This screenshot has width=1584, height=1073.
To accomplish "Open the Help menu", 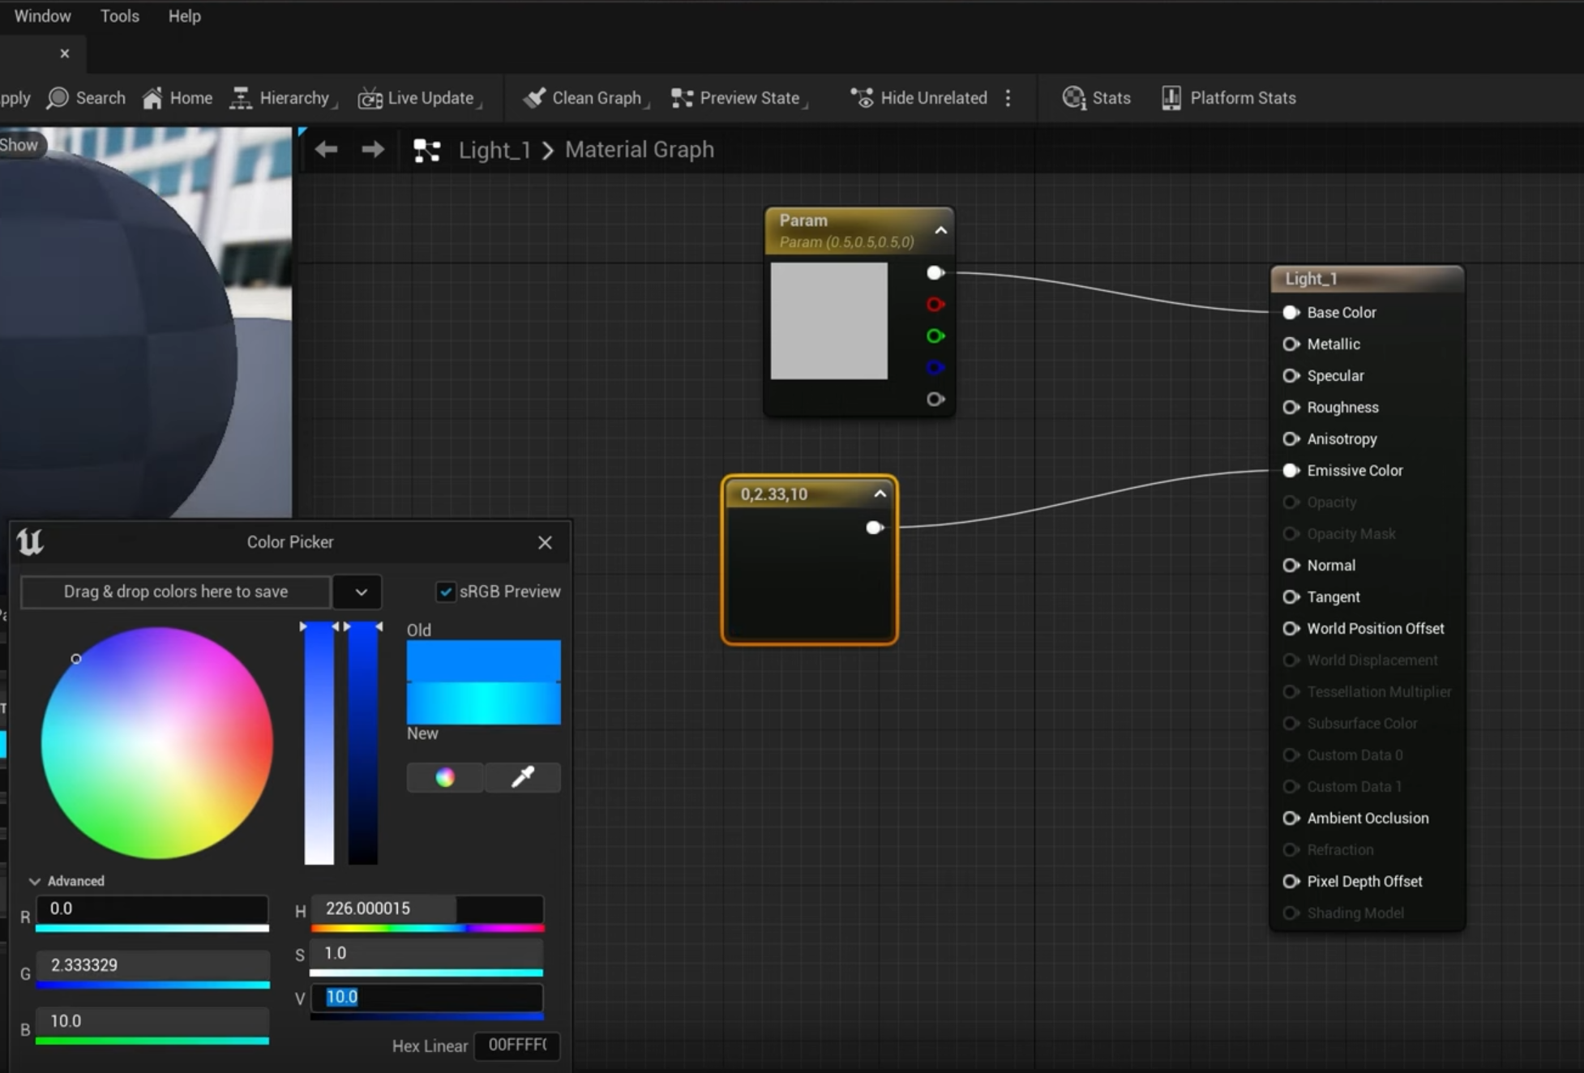I will click(184, 16).
